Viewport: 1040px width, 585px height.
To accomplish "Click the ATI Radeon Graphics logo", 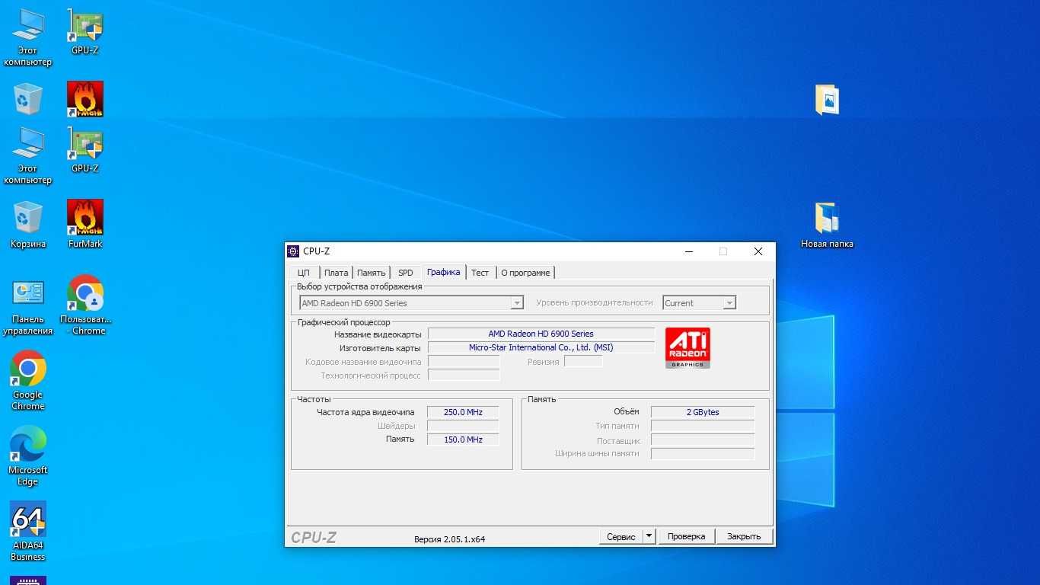I will point(687,348).
